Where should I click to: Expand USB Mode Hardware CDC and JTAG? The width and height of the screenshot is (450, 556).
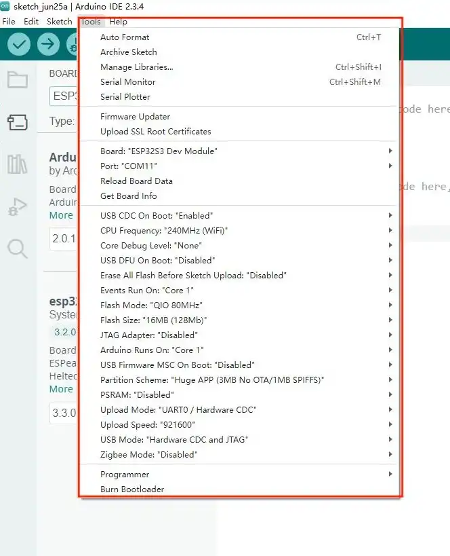[x=239, y=440]
